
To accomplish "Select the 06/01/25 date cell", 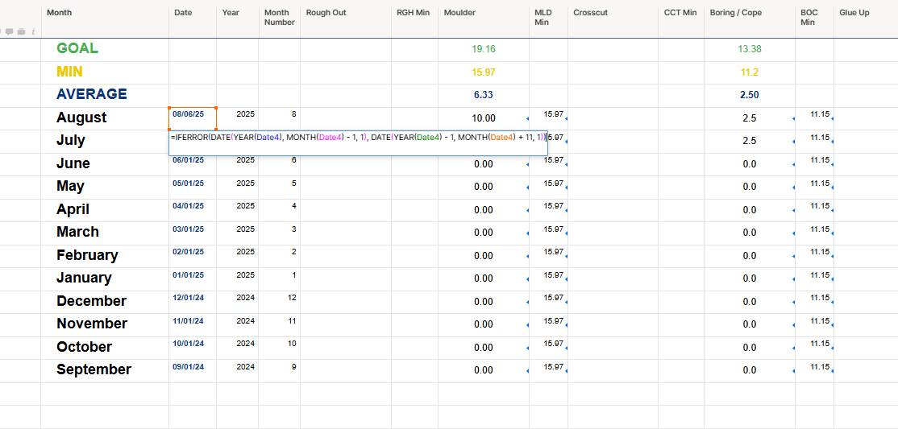I will click(x=193, y=165).
